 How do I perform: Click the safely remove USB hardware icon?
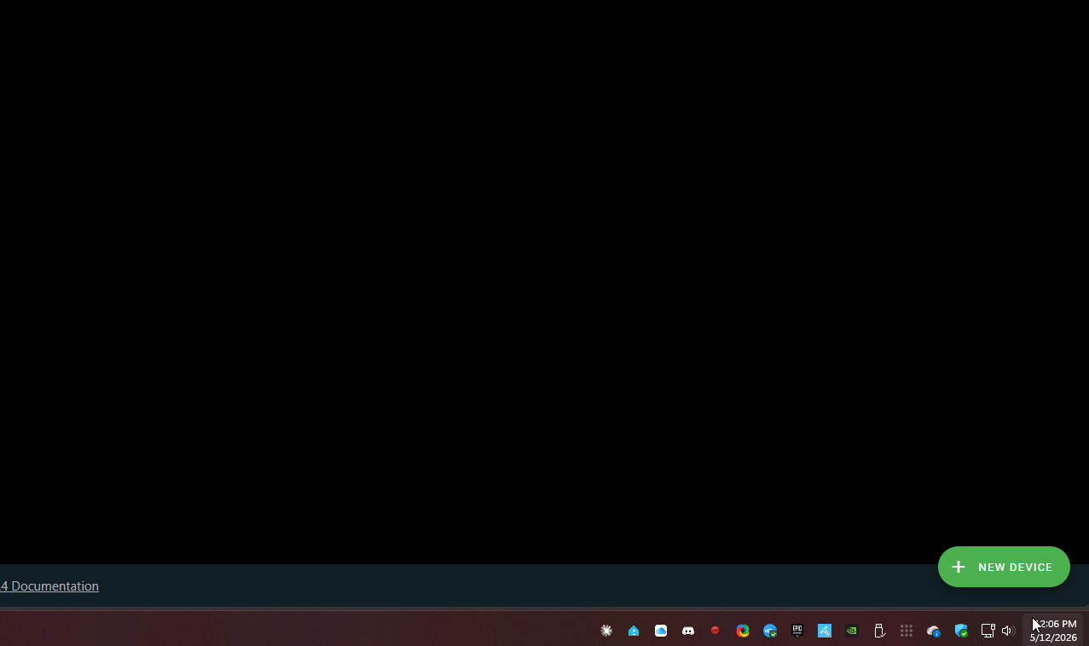tap(879, 631)
